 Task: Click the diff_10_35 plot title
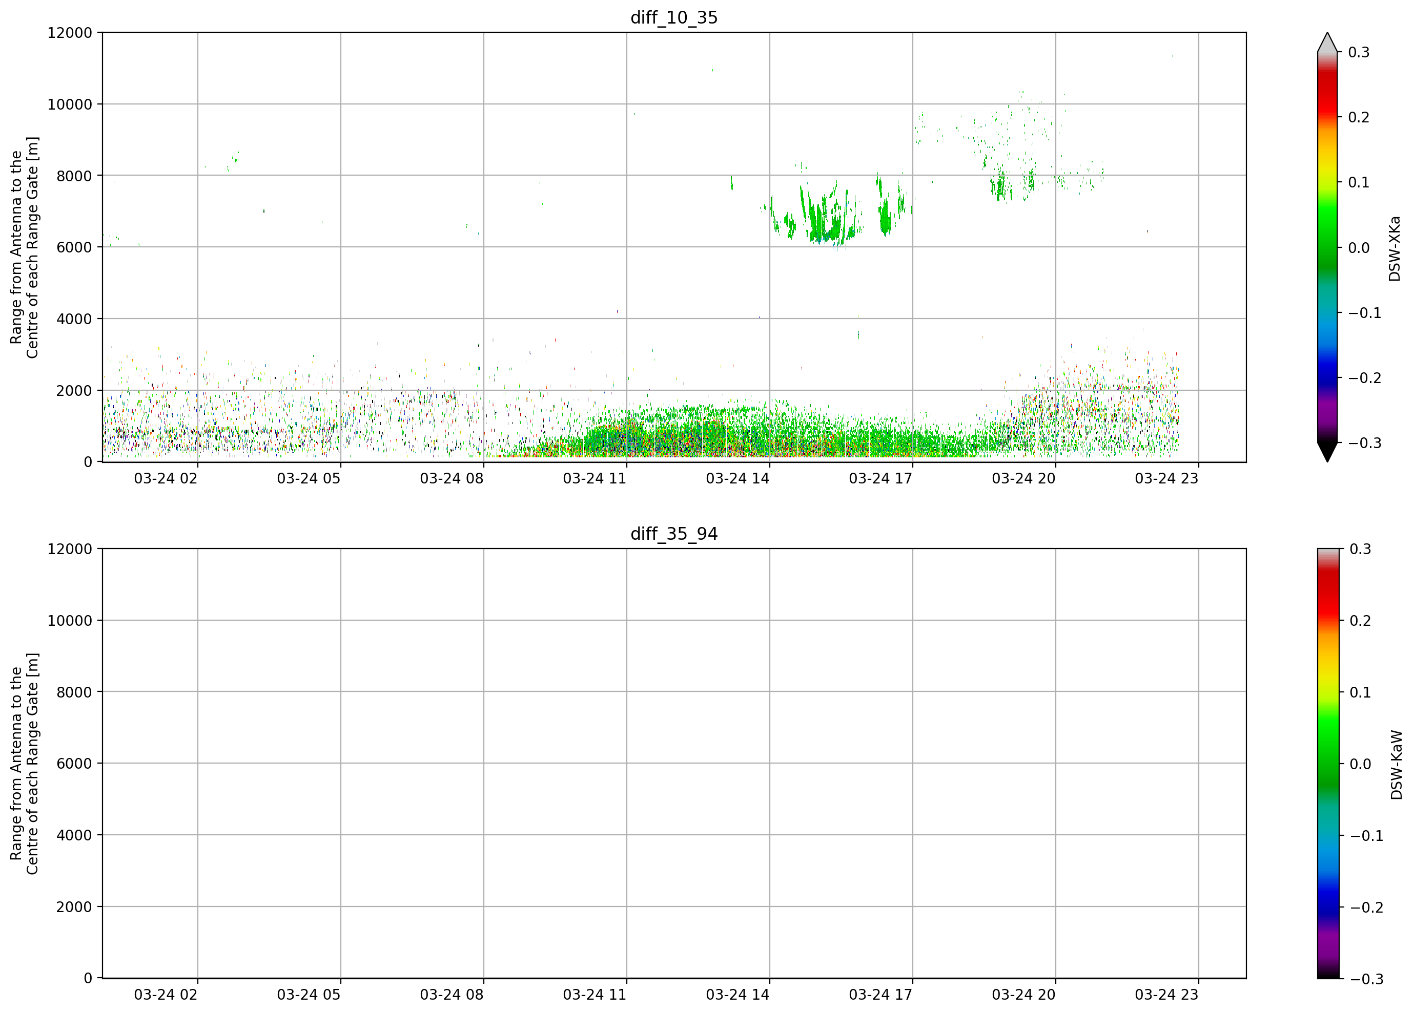tap(674, 17)
